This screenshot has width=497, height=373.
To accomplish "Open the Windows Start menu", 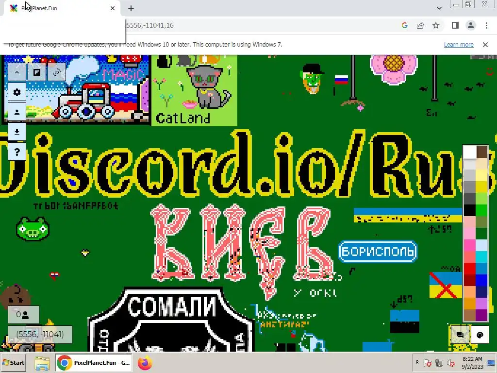I will (x=13, y=362).
